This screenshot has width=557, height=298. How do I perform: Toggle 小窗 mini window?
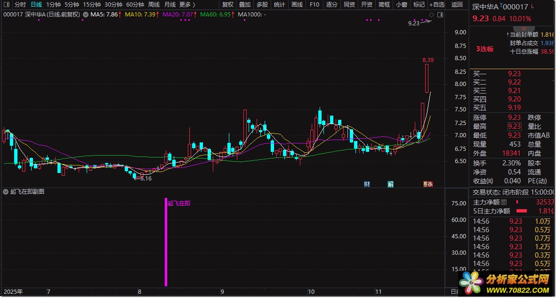coord(402,5)
